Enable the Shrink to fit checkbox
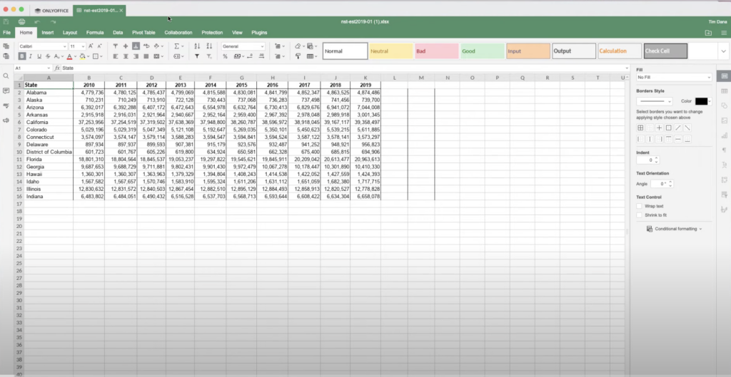The width and height of the screenshot is (731, 377). pos(640,215)
